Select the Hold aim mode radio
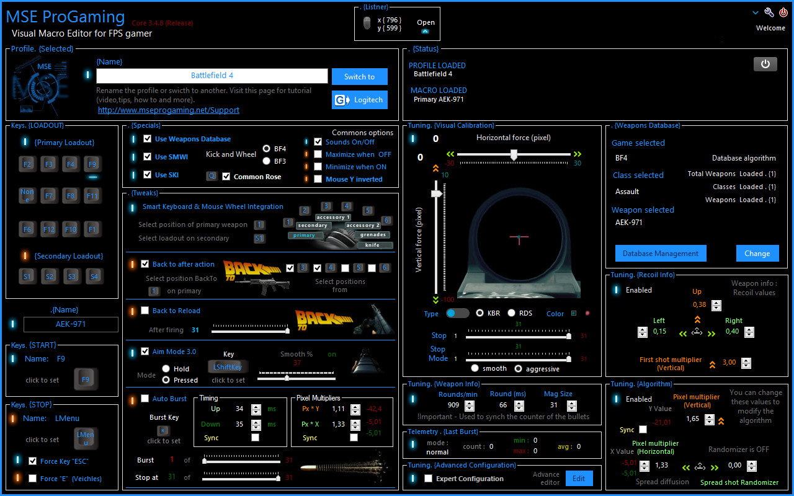This screenshot has height=496, width=794. (166, 368)
